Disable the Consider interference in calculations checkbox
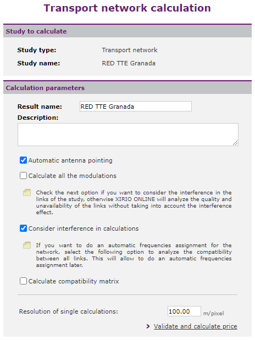 (23, 228)
